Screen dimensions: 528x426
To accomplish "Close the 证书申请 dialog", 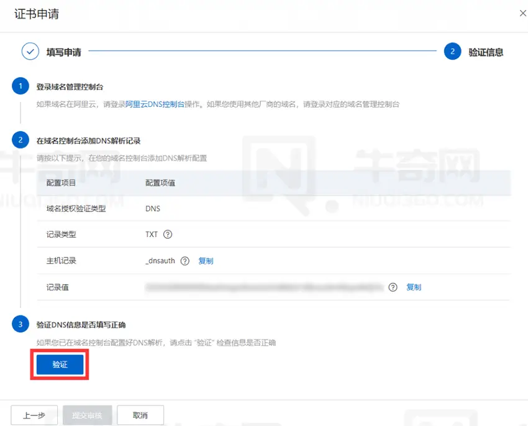I will (522, 13).
